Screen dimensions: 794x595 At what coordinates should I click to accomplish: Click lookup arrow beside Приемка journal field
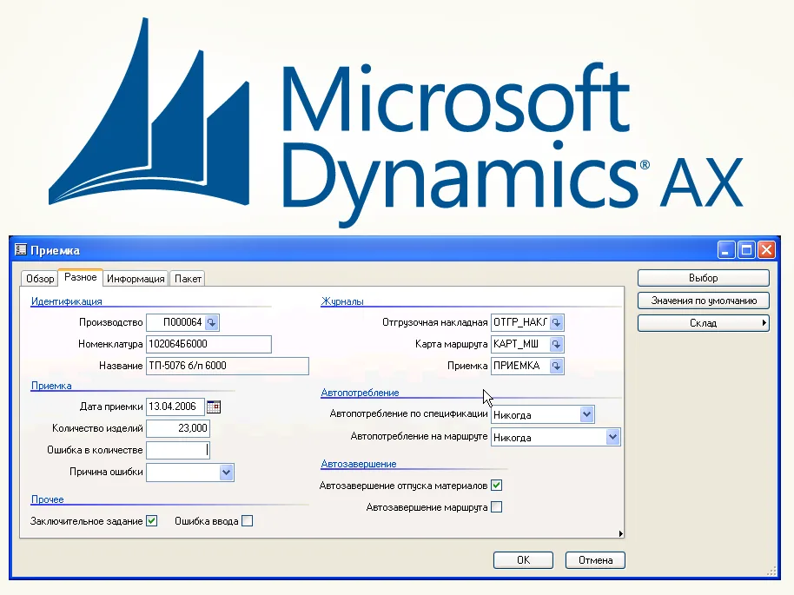pos(557,366)
